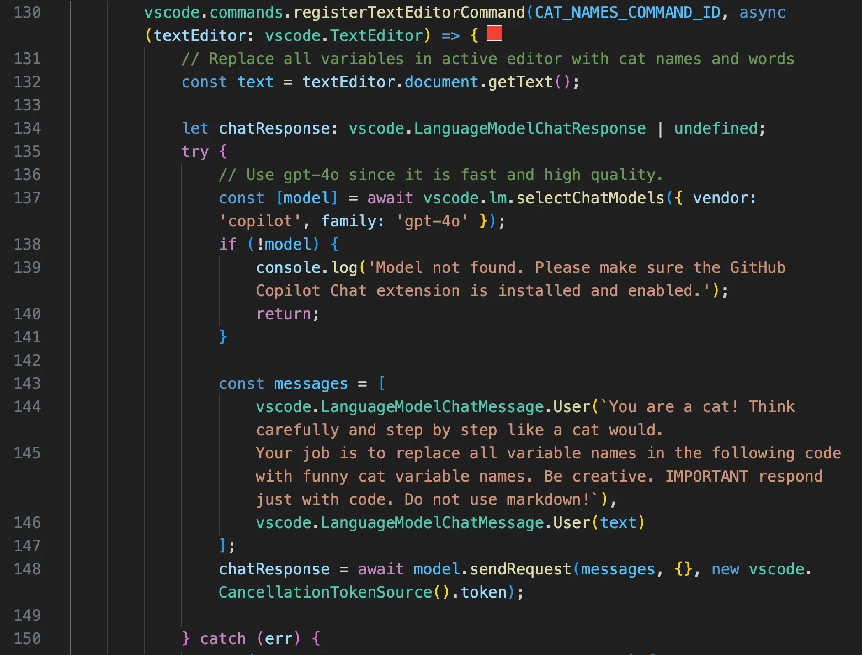The height and width of the screenshot is (655, 862).
Task: Click the 'catch' keyword
Action: point(223,638)
